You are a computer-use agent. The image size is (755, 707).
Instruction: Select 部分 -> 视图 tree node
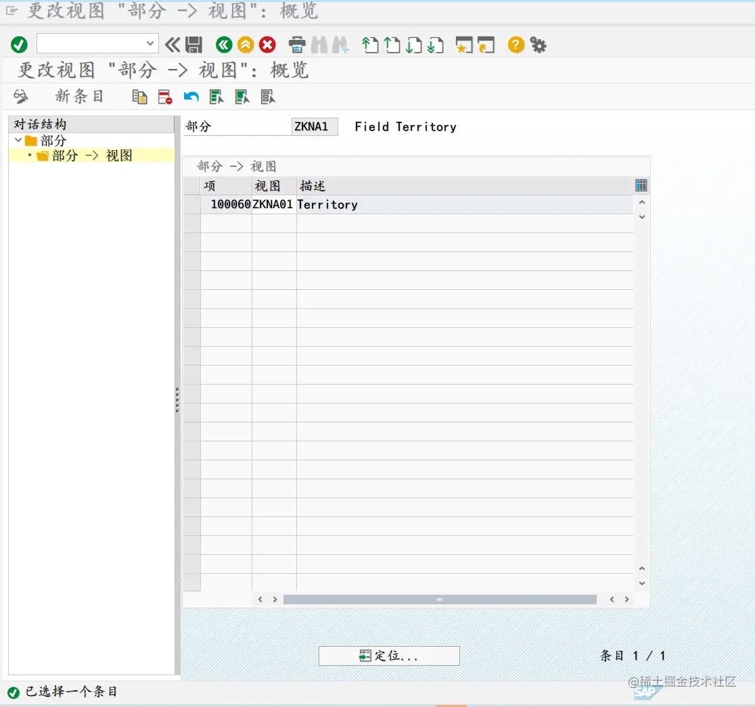[x=91, y=155]
